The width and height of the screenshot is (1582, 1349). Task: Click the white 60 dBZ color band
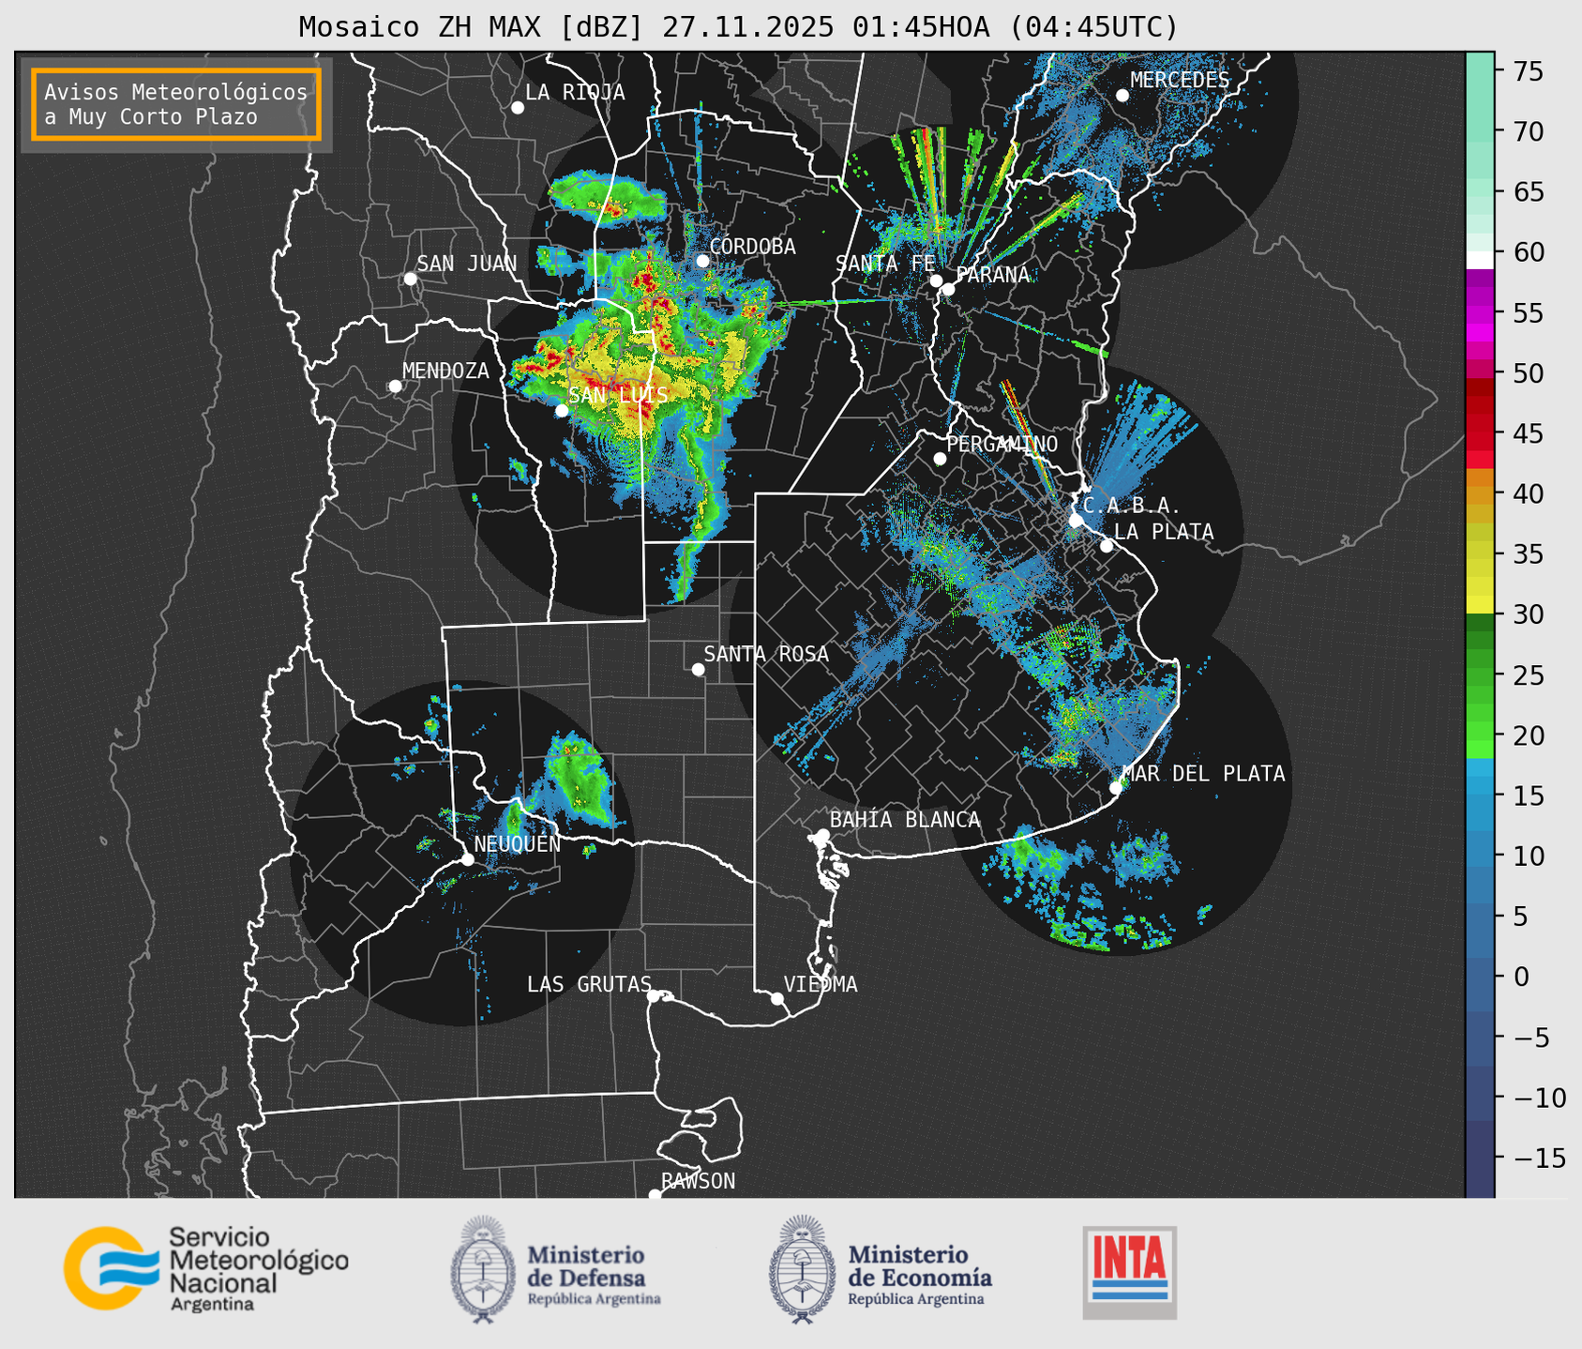[x=1480, y=260]
